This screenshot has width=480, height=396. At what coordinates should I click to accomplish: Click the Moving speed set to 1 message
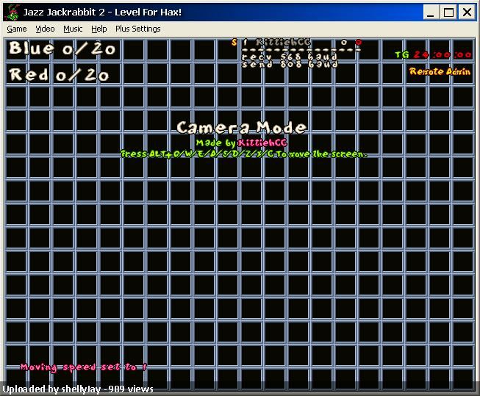click(84, 367)
